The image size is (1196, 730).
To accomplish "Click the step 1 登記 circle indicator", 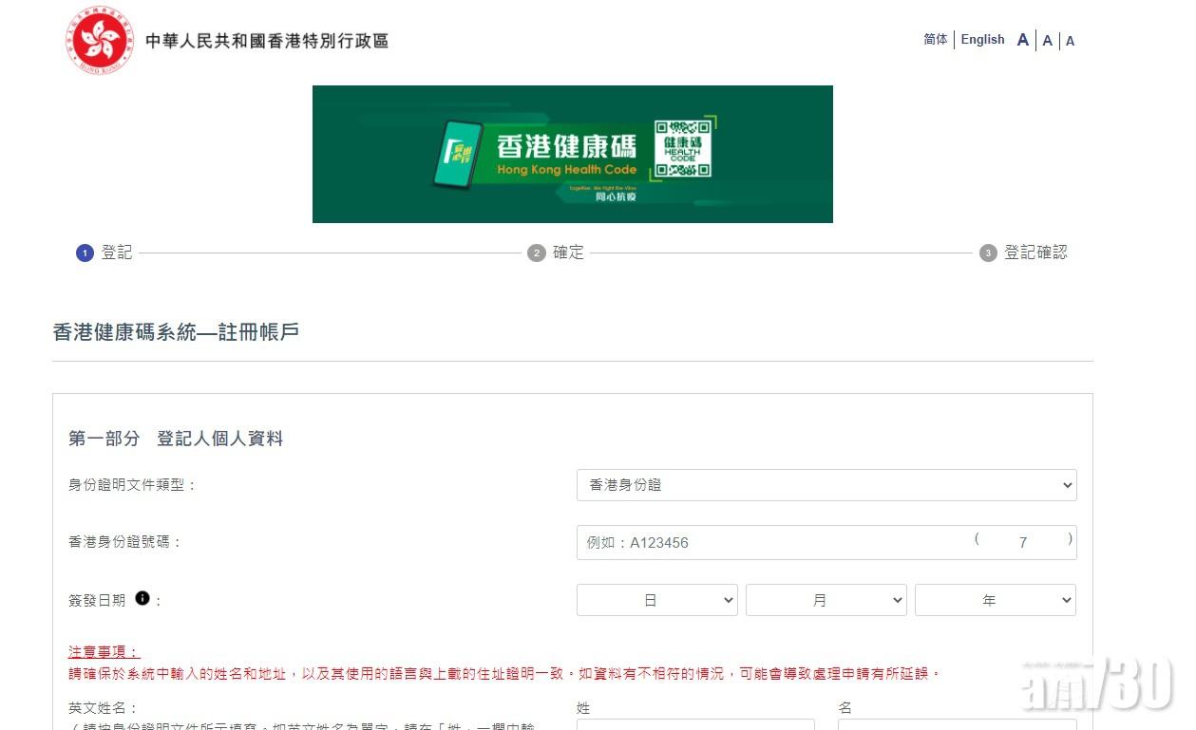I will pyautogui.click(x=85, y=253).
